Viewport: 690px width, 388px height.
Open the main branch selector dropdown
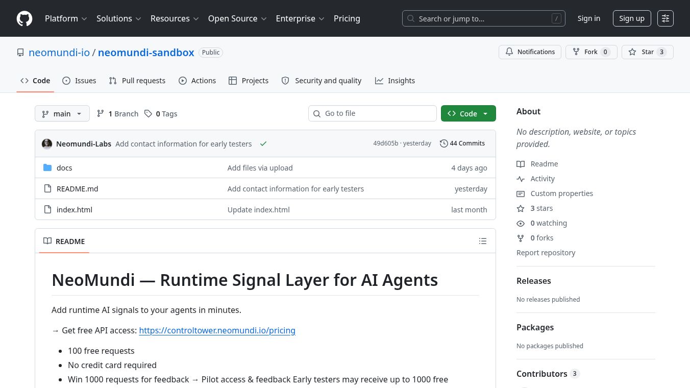tap(62, 113)
